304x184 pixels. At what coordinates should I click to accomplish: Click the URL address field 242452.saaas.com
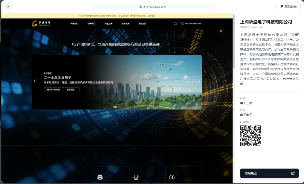coord(152,6)
